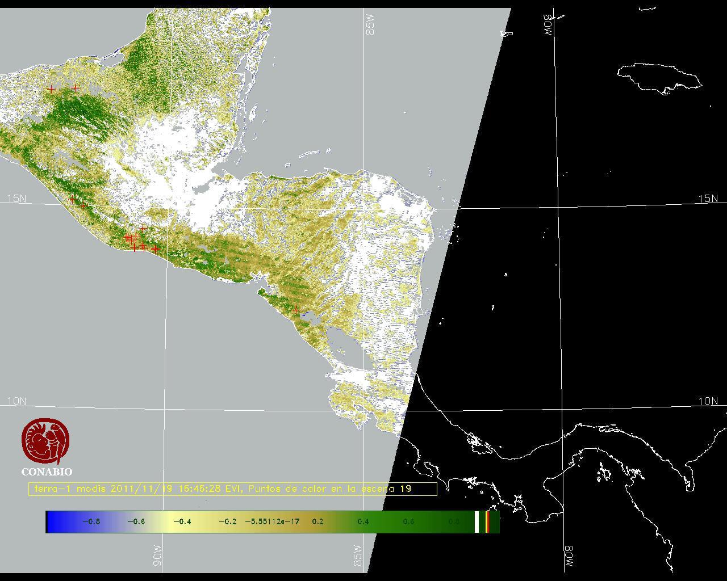Click the 80W label at the bottom
Image resolution: width=727 pixels, height=581 pixels.
tap(569, 557)
